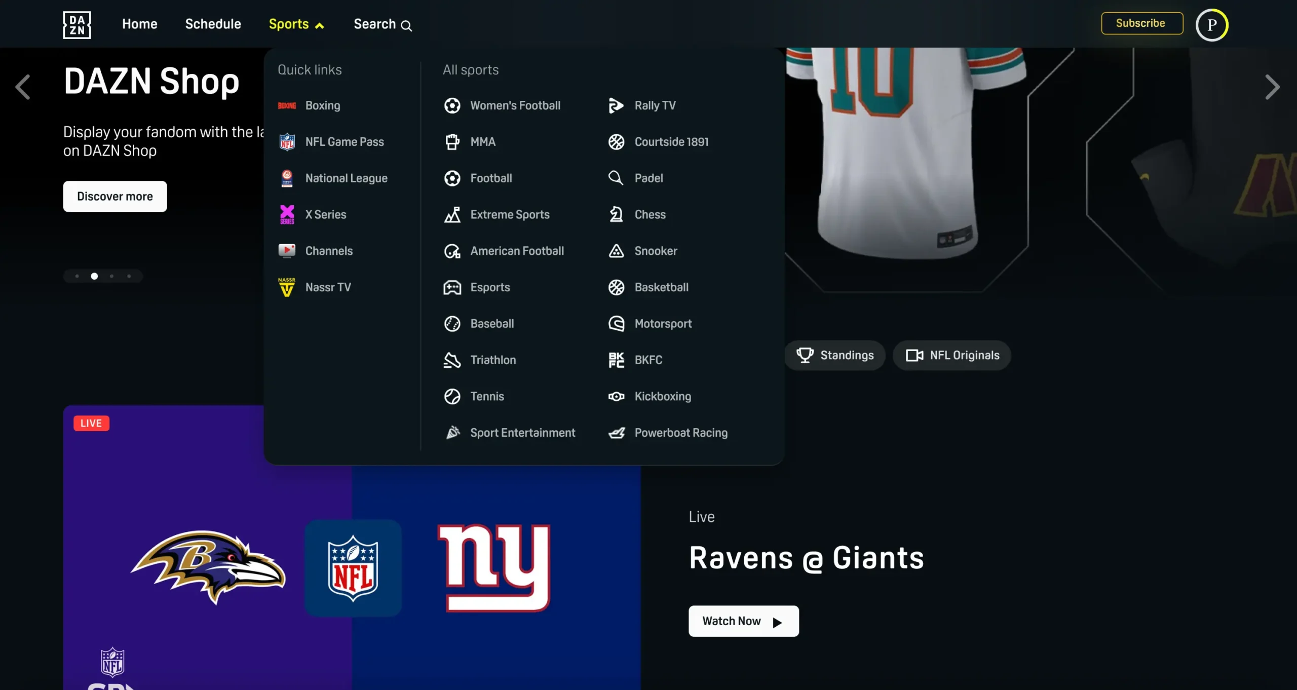Screen dimensions: 1297x690
Task: Click the Nassr TV logo icon
Action: [287, 287]
